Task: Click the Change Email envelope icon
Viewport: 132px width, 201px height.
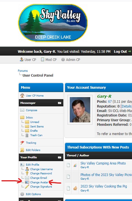Action: pyautogui.click(x=27, y=178)
